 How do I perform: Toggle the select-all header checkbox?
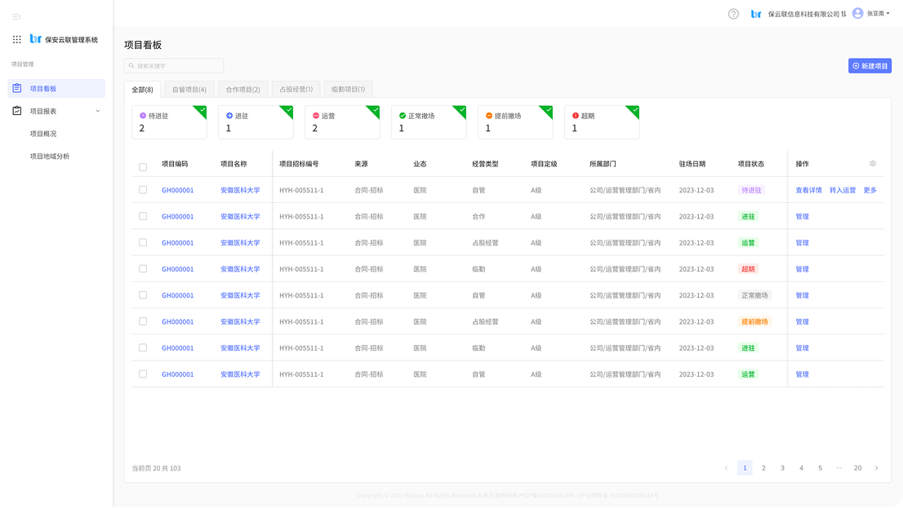click(143, 167)
